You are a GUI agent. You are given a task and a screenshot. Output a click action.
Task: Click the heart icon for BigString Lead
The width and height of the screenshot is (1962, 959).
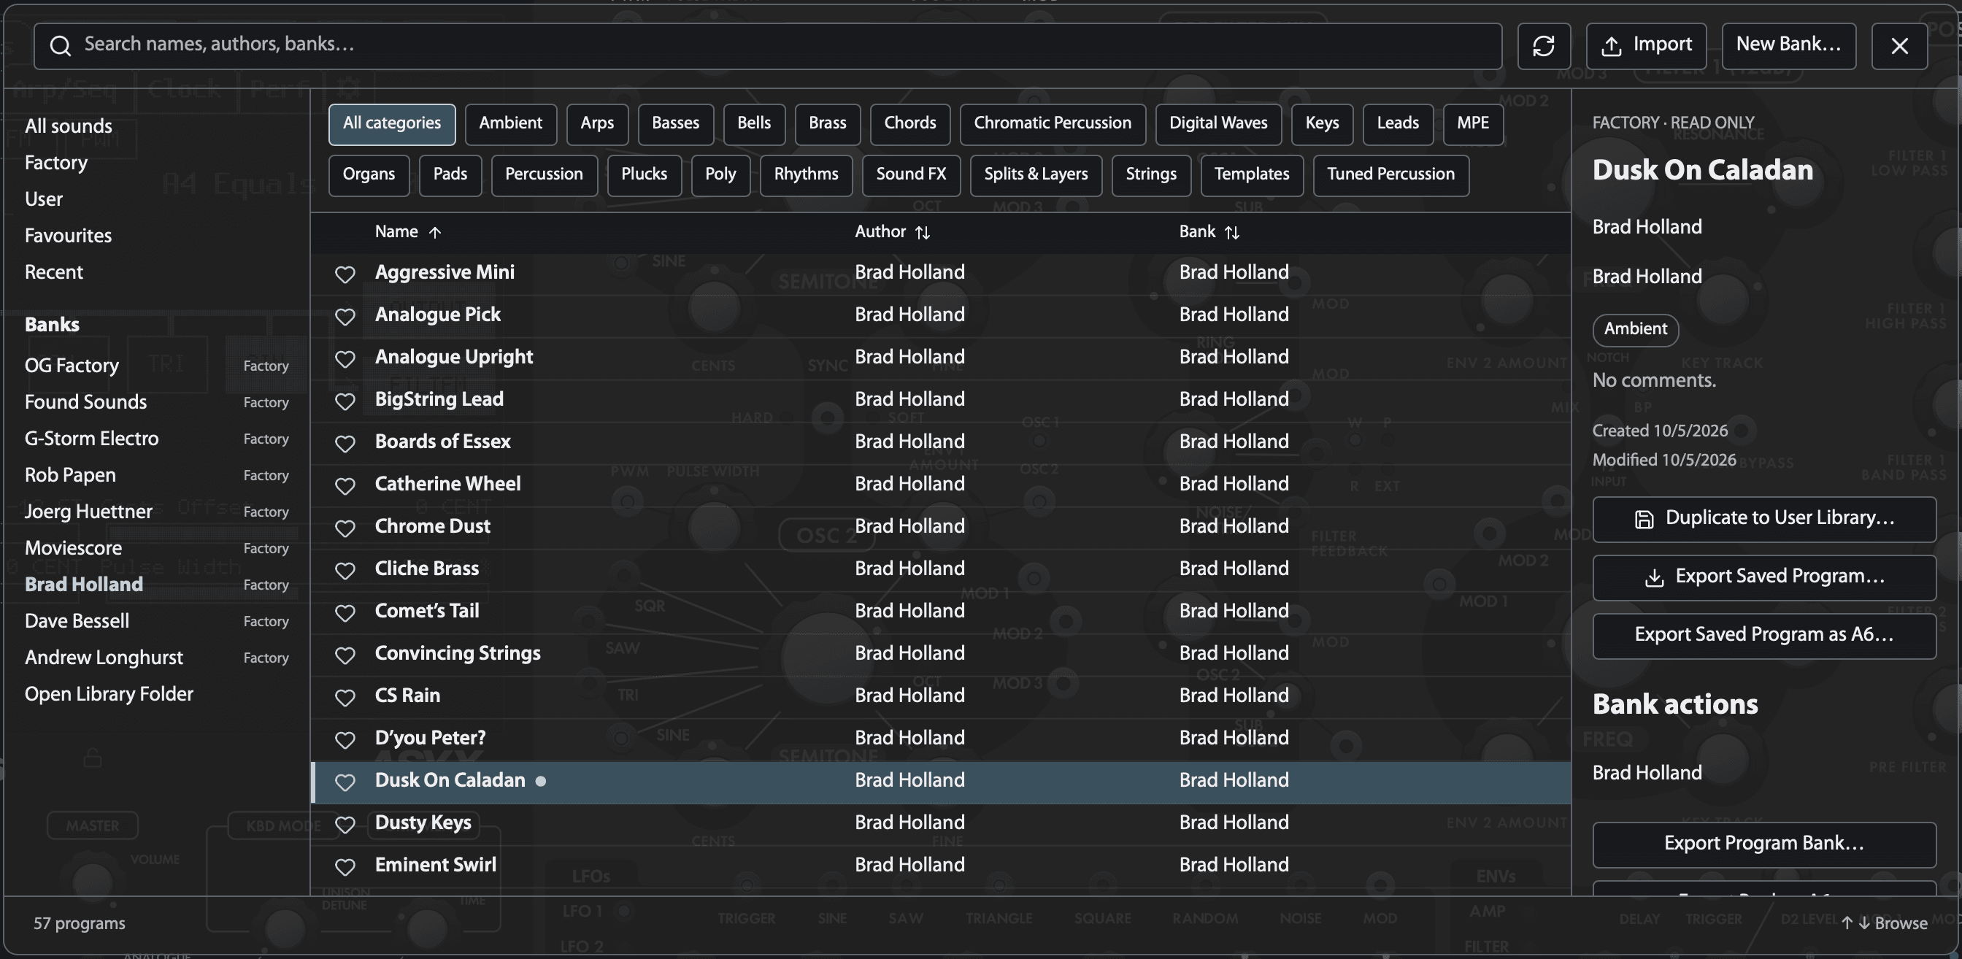pos(345,401)
